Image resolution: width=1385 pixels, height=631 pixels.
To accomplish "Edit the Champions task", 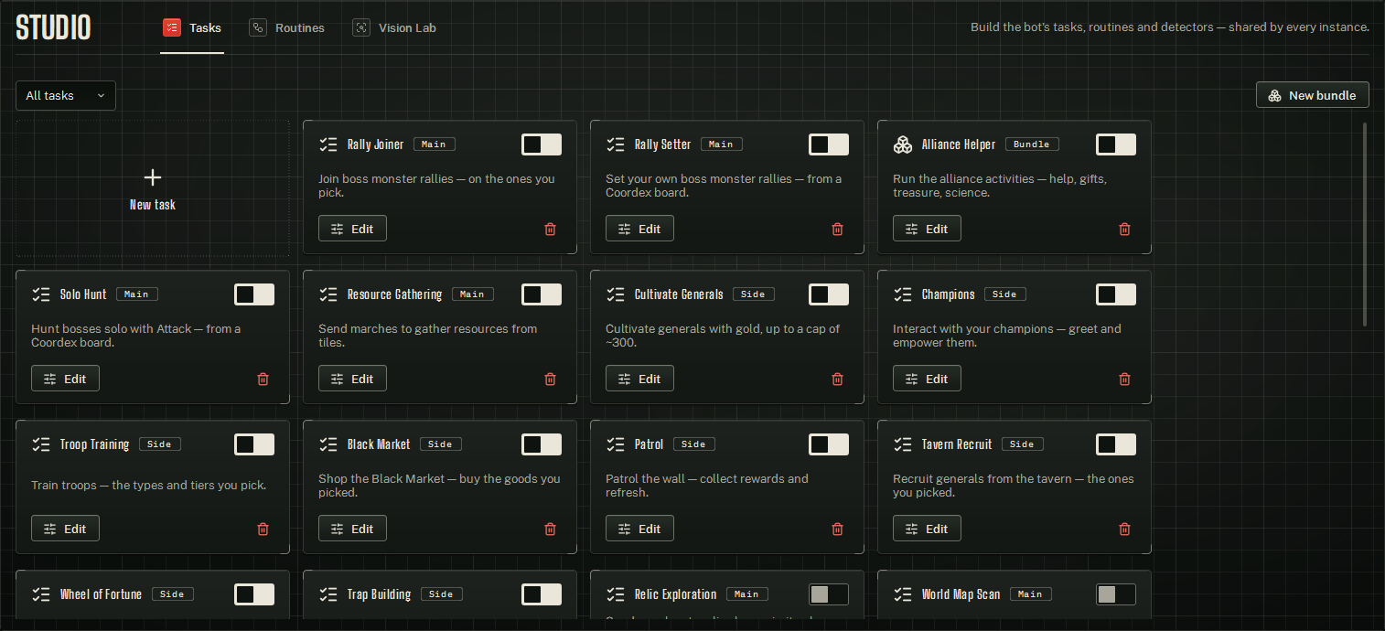I will coord(927,379).
